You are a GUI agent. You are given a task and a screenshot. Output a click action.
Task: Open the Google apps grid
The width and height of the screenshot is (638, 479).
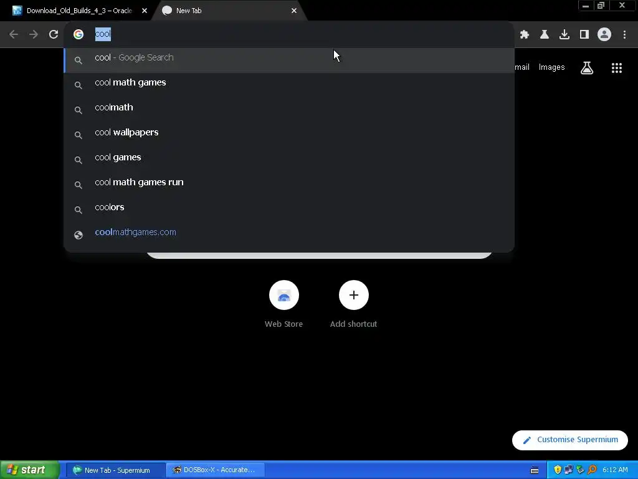point(617,68)
